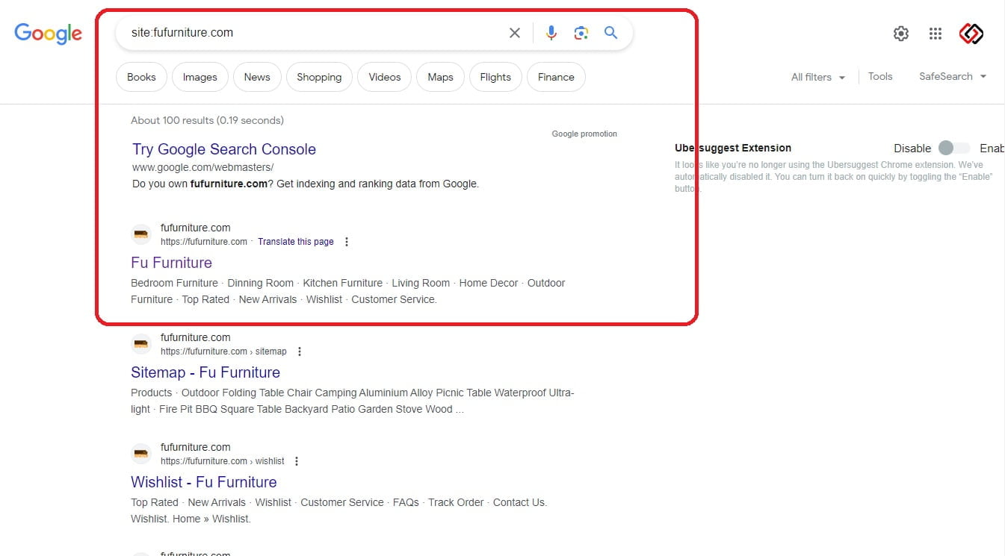Image resolution: width=1005 pixels, height=556 pixels.
Task: Switch to Videos results
Action: point(385,77)
